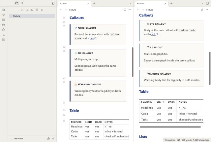
Task: Add a new tab in the right pane
Action: pyautogui.click(x=171, y=4)
